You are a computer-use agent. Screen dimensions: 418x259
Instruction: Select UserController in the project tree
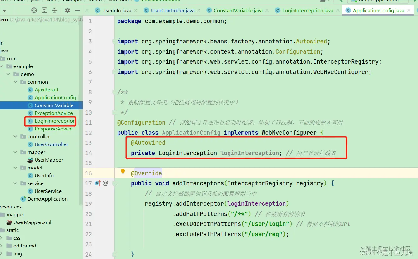(51, 144)
